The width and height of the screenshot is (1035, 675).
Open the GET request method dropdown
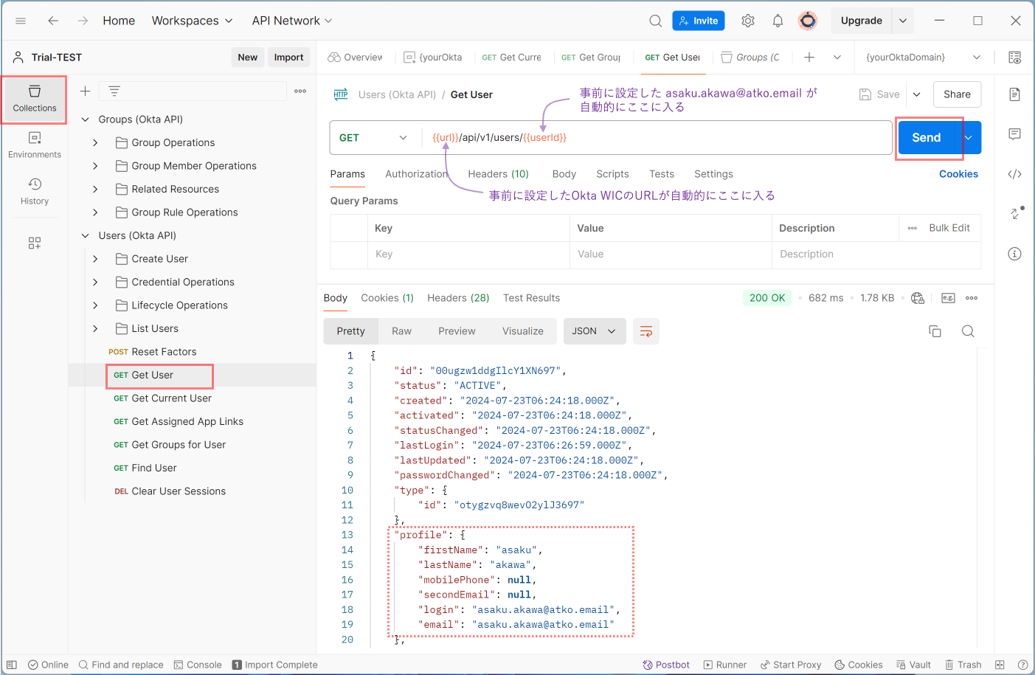[374, 137]
